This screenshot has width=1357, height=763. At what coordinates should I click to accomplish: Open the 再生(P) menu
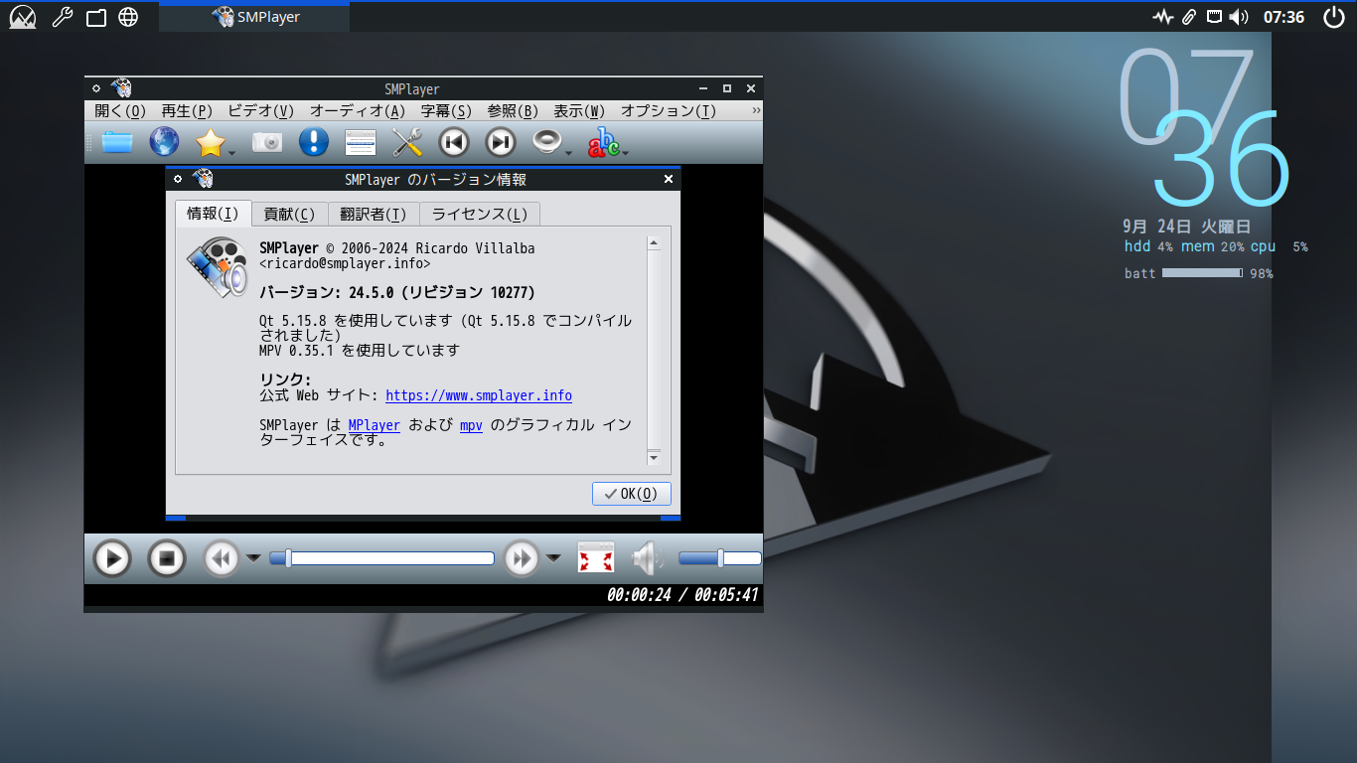click(187, 111)
